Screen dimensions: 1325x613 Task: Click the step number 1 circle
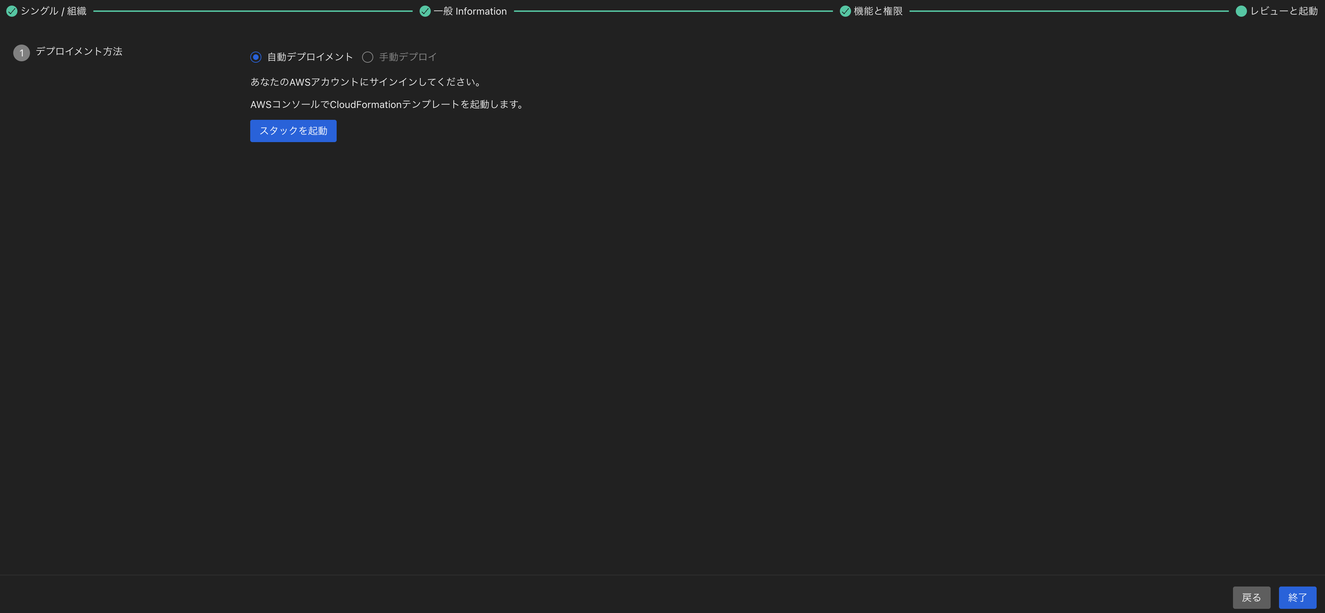click(x=22, y=53)
